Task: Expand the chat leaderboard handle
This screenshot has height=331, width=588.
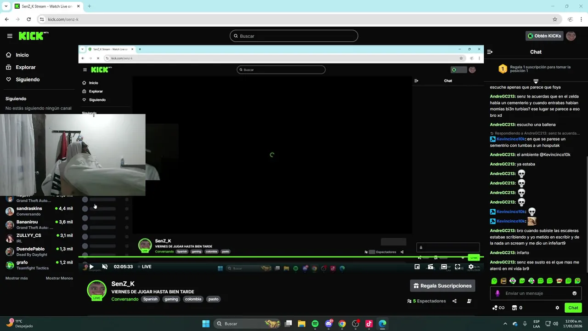Action: point(536,81)
